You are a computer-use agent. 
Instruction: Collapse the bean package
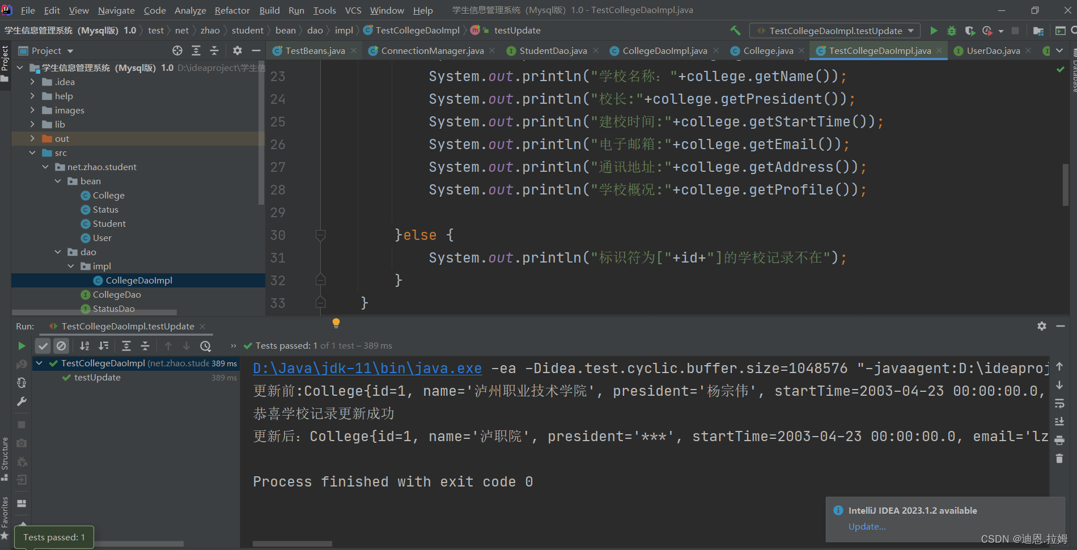[58, 181]
